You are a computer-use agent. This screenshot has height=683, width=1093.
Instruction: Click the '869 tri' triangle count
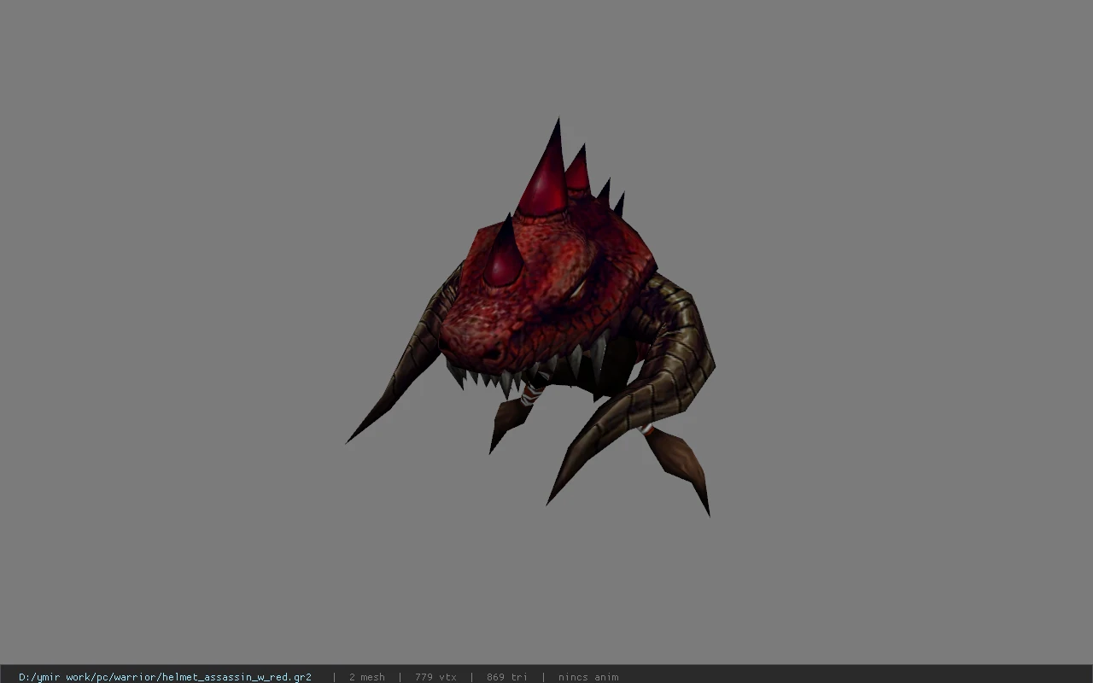tap(506, 677)
